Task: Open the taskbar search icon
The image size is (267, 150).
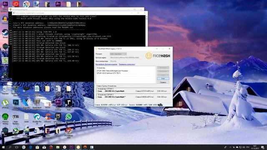Action: point(10,147)
